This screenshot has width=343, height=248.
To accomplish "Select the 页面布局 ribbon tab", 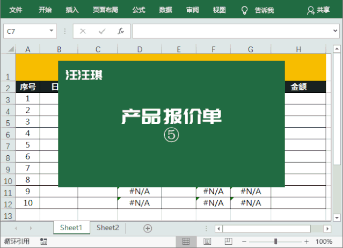I will pos(105,10).
